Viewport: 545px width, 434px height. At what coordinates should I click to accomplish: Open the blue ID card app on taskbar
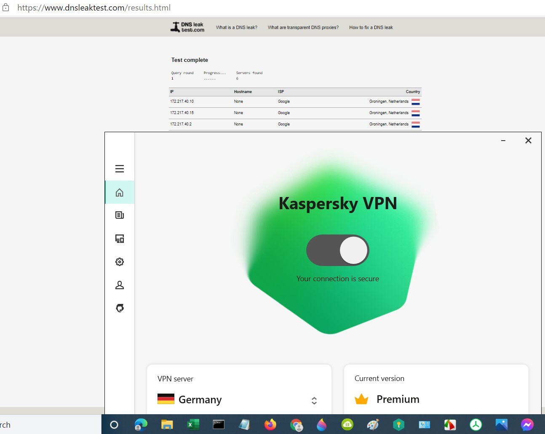pyautogui.click(x=424, y=425)
